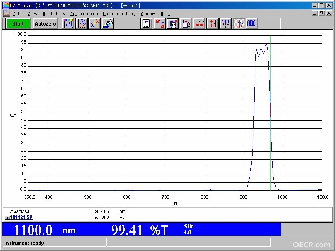This screenshot has width=335, height=251.
Task: Click the 350.0 abscissa minimum axis label
Action: point(30,197)
